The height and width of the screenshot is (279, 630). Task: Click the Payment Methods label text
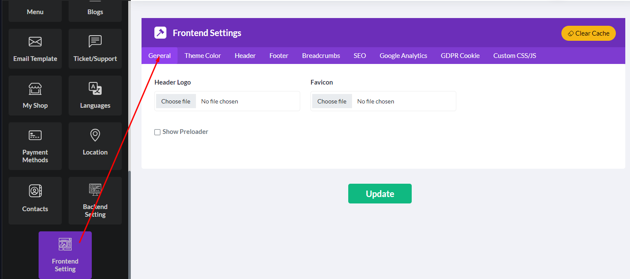(x=35, y=156)
